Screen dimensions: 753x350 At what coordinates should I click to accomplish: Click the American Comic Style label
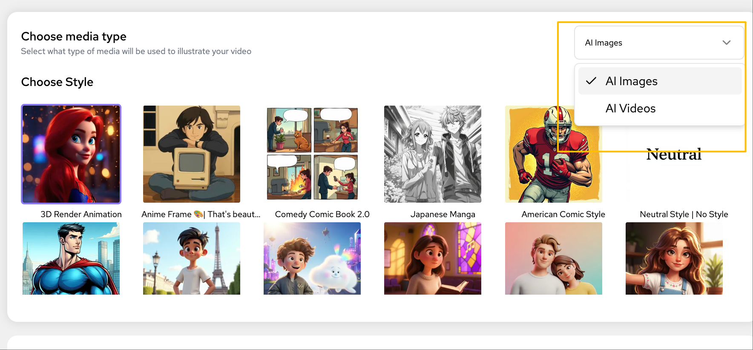pyautogui.click(x=563, y=215)
